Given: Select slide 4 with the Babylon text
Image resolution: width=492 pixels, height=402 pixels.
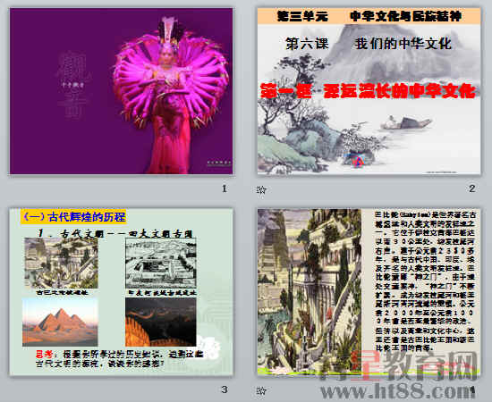Looking at the screenshot, I should [369, 292].
